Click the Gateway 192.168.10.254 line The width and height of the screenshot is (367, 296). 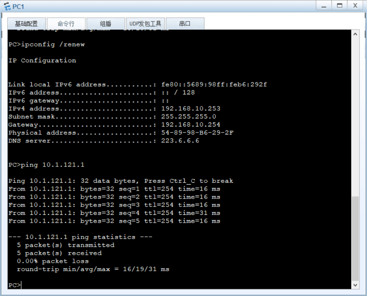[x=114, y=125]
